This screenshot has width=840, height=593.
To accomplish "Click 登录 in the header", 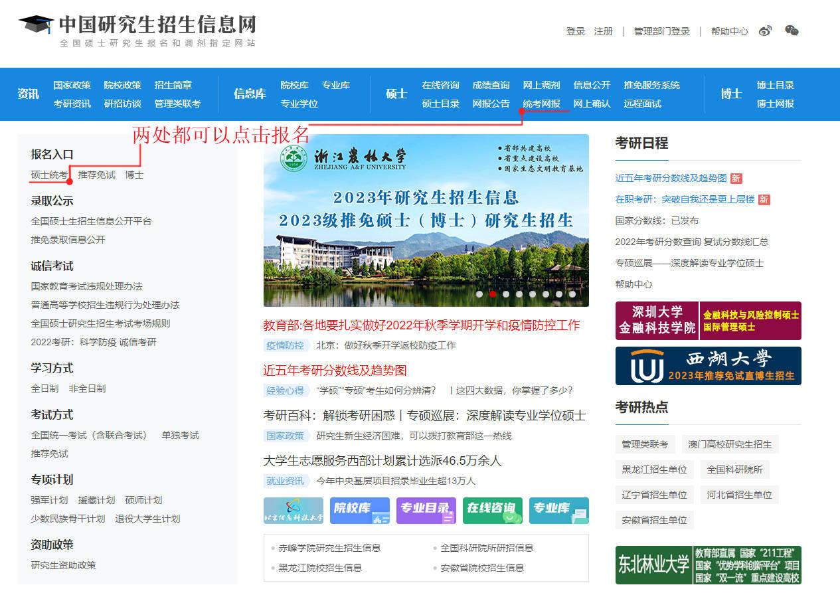I will [x=576, y=31].
